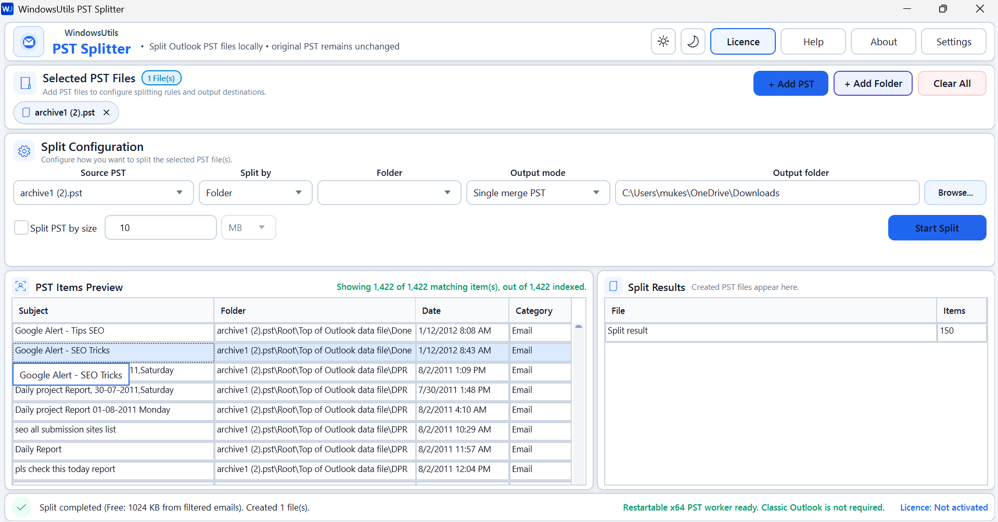Click the PST Items Preview icon
This screenshot has width=998, height=522.
click(21, 286)
